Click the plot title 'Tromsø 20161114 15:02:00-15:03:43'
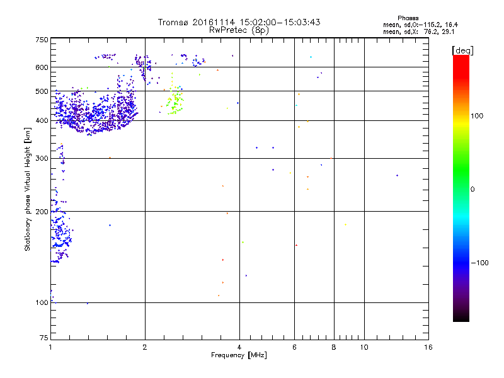The width and height of the screenshot is (504, 378). point(239,22)
